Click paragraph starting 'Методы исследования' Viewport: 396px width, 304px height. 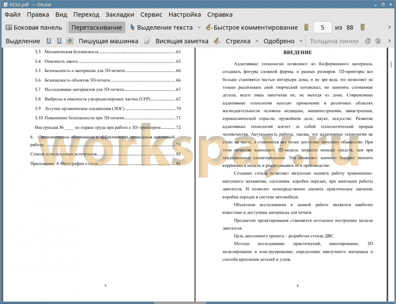[297, 251]
